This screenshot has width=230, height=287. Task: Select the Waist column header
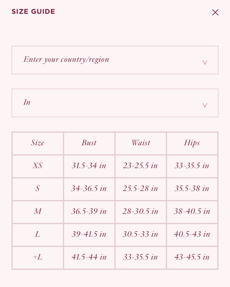(140, 143)
